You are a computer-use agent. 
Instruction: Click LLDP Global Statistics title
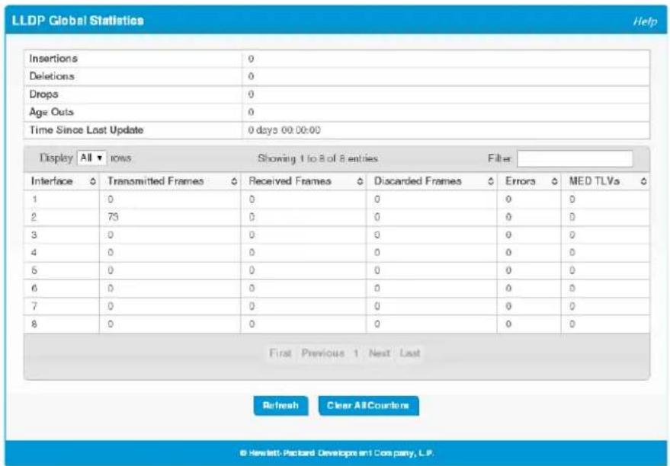click(78, 21)
